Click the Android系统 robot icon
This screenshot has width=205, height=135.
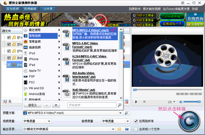tap(26, 94)
